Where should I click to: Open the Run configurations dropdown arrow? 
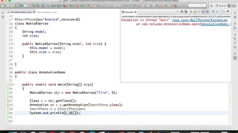(x=61, y=6)
